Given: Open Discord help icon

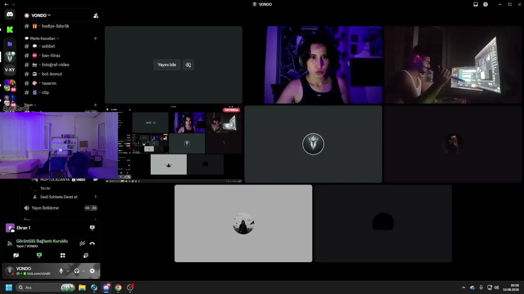Looking at the screenshot, I should (x=486, y=4).
